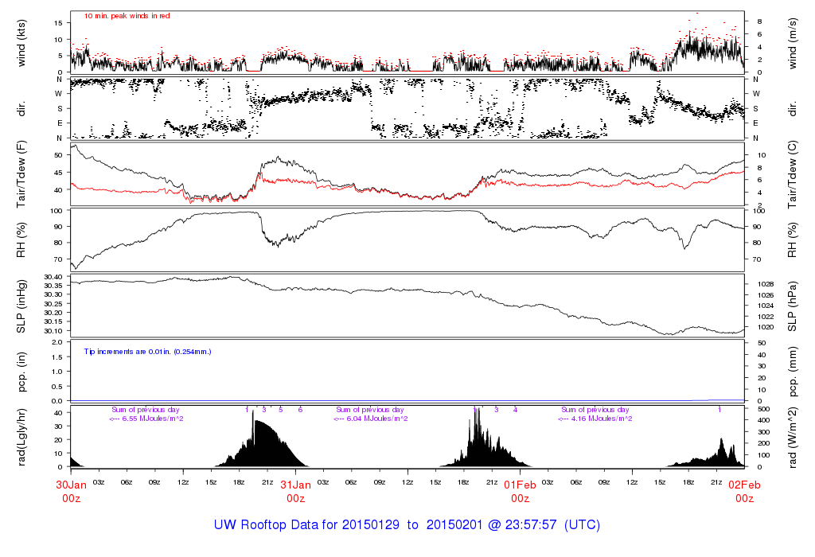The width and height of the screenshot is (815, 557).
Task: Click the "Tip increments are 0.01in. (0.254mm.)" note
Action: pos(147,352)
